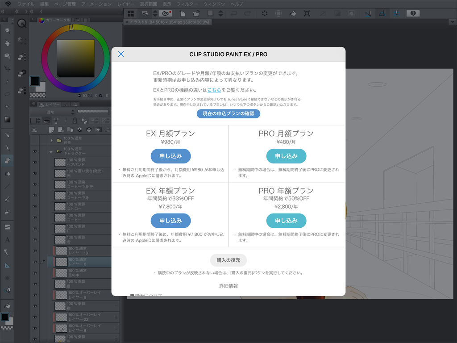The image size is (457, 343).
Task: Click the grid view icon in command bar
Action: click(x=131, y=13)
